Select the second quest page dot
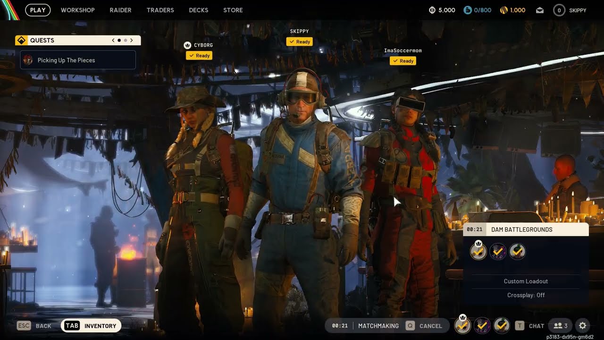Image resolution: width=604 pixels, height=340 pixels. click(125, 41)
